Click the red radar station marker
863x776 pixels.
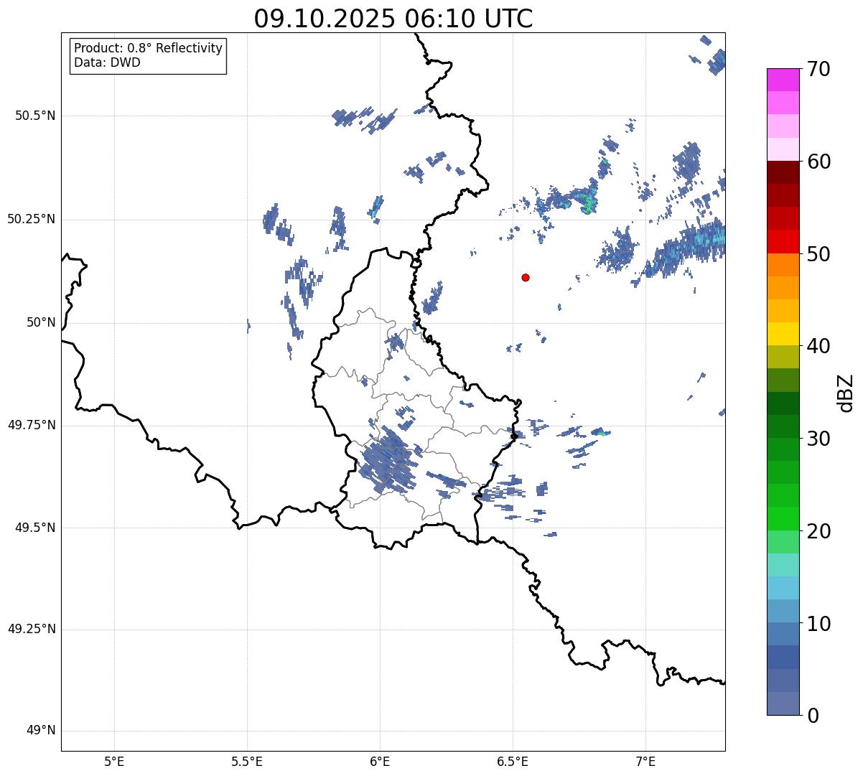(x=526, y=277)
